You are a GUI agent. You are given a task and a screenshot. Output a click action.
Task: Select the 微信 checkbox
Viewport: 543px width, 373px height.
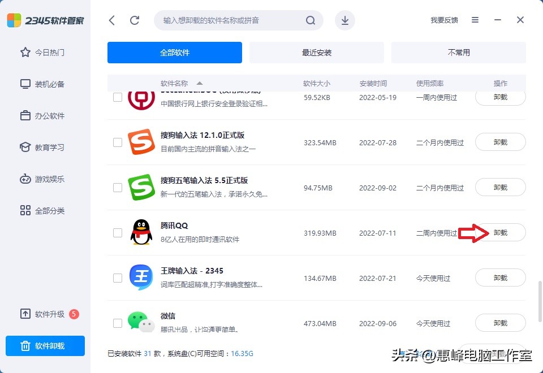pos(117,323)
